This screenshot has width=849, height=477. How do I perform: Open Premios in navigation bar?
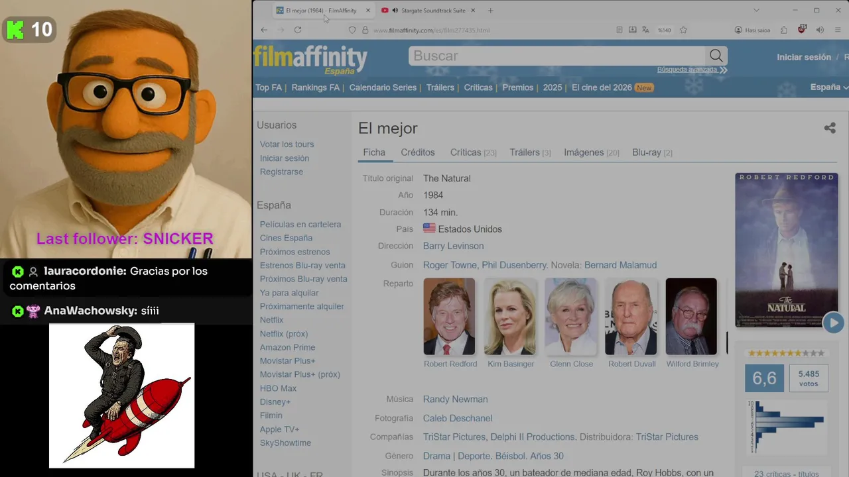517,87
